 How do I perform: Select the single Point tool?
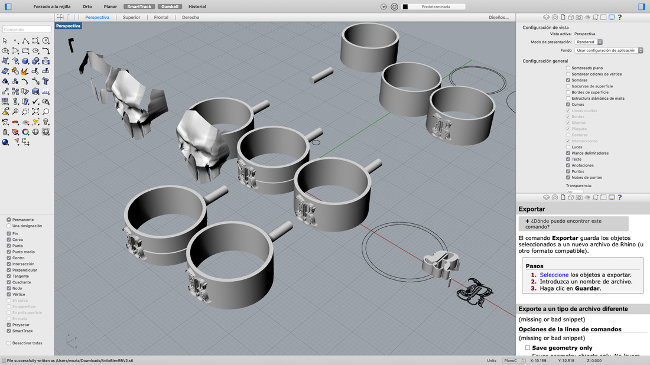[15, 41]
